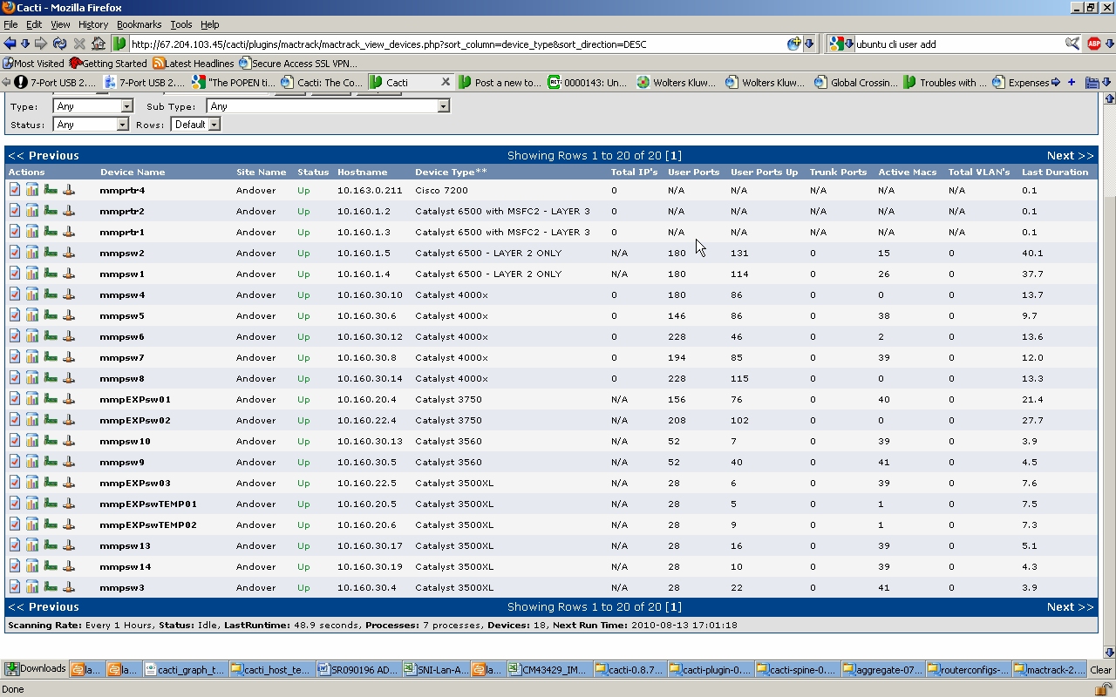1116x697 pixels.
Task: Click the page scrollbar down arrow
Action: coord(1109,652)
